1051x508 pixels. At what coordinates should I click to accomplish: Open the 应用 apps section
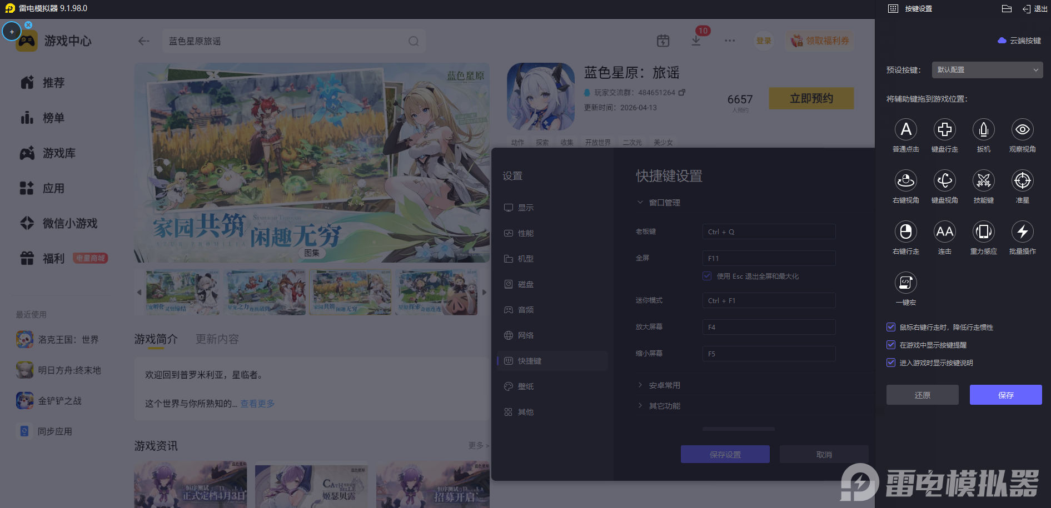(43, 188)
